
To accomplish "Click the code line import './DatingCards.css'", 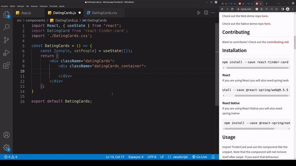I will 62,36.
